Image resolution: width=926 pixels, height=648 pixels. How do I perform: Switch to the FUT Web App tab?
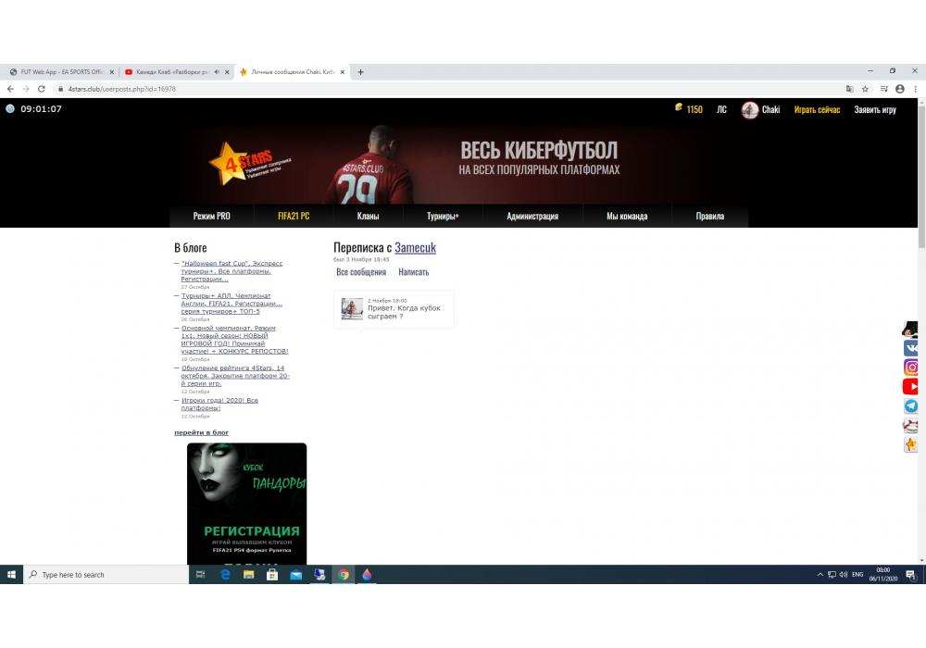(x=62, y=72)
